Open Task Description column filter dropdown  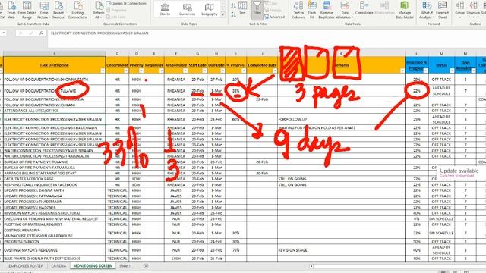[x=103, y=71]
